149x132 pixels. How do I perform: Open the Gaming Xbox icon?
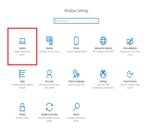pyautogui.click(x=103, y=74)
